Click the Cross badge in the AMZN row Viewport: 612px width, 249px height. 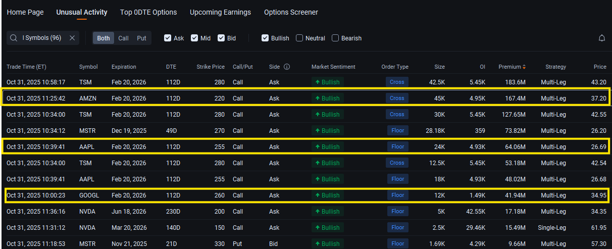pos(397,98)
